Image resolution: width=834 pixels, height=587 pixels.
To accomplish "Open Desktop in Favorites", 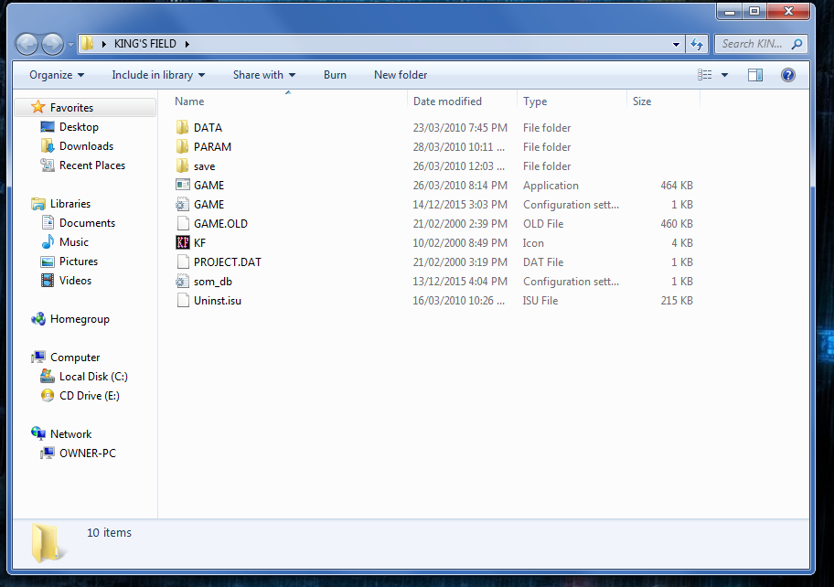I will point(79,127).
